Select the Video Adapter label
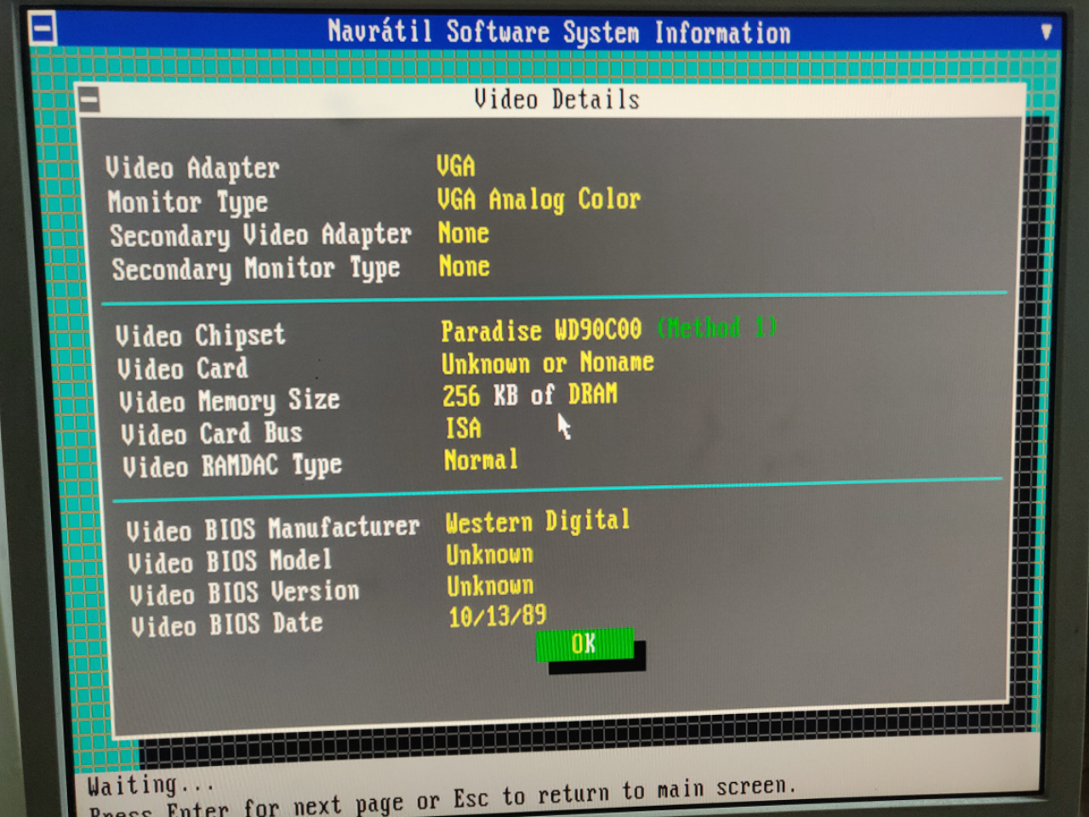This screenshot has width=1089, height=817. [192, 168]
